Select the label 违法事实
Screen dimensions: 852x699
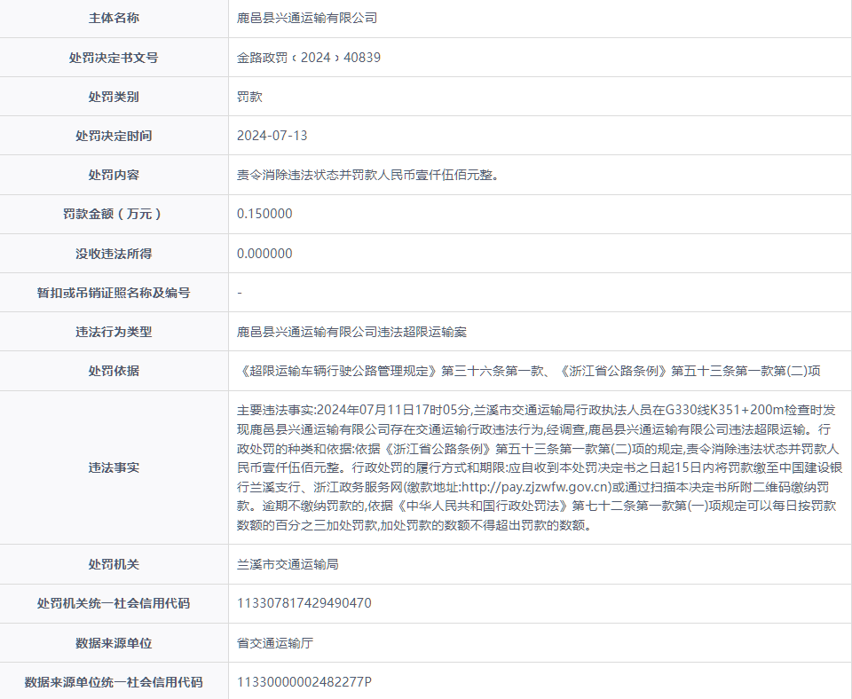(114, 467)
